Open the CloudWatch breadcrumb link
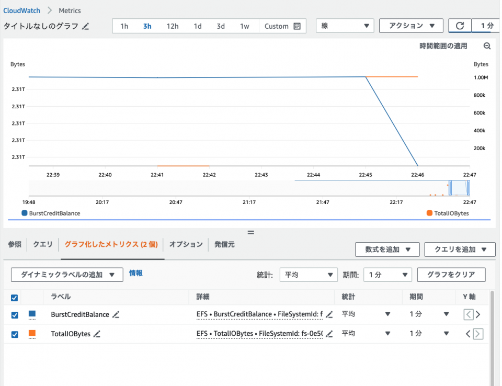 21,10
